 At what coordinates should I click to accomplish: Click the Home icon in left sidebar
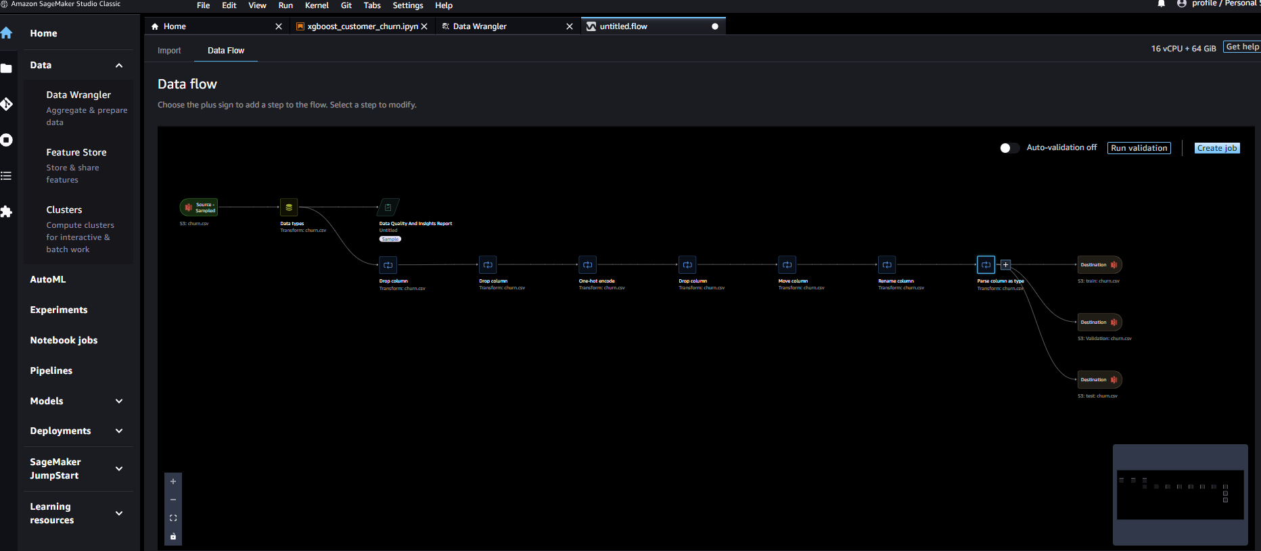(x=6, y=33)
